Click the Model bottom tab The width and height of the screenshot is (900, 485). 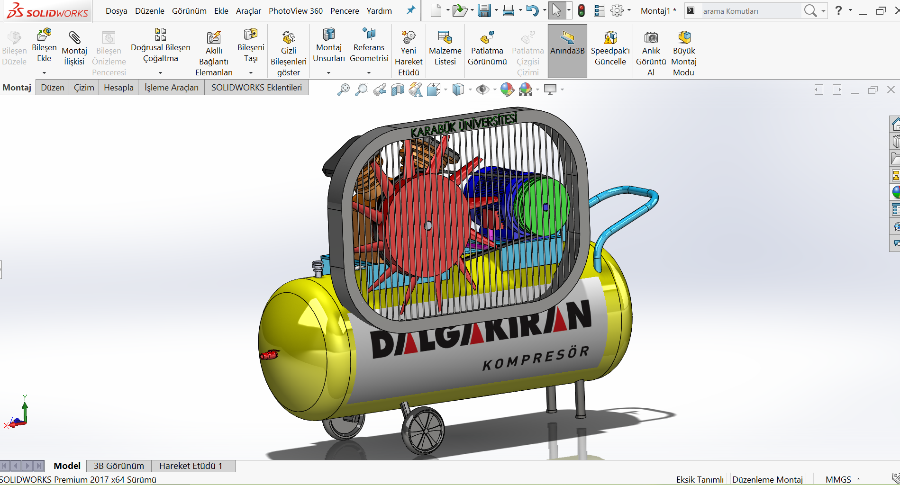(x=67, y=466)
